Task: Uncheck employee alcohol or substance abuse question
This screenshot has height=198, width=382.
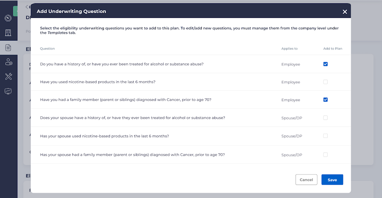Action: 326,64
